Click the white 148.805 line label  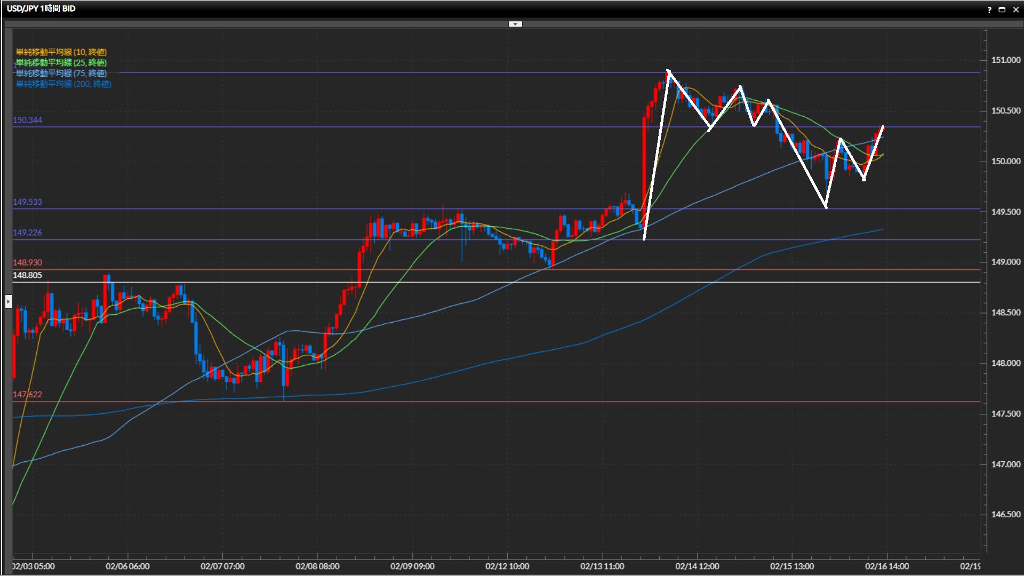tap(27, 275)
